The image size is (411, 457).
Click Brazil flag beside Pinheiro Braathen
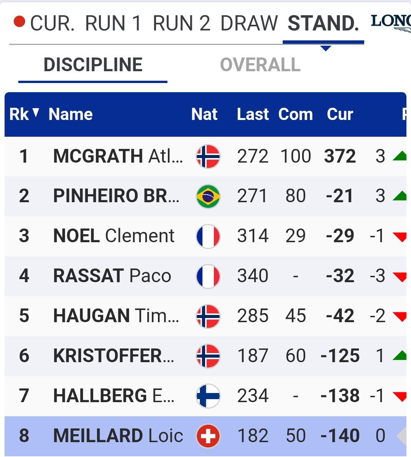pyautogui.click(x=208, y=197)
